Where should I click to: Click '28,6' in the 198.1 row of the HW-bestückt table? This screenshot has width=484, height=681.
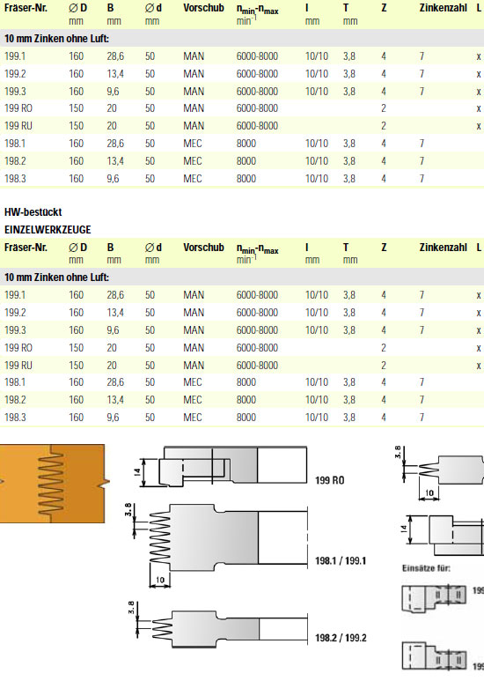tap(115, 382)
